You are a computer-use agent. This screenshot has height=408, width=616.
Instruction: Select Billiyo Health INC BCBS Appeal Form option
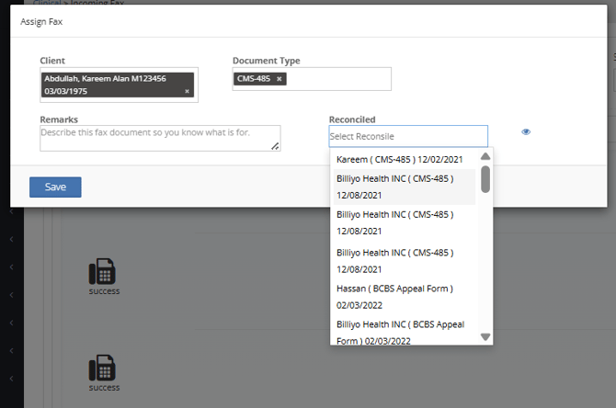pyautogui.click(x=403, y=332)
